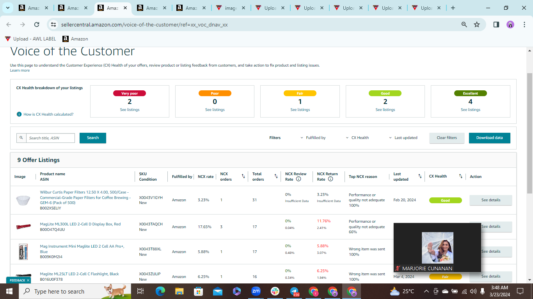Open 'Upload - AWL LABEL' bookmark

(x=30, y=39)
